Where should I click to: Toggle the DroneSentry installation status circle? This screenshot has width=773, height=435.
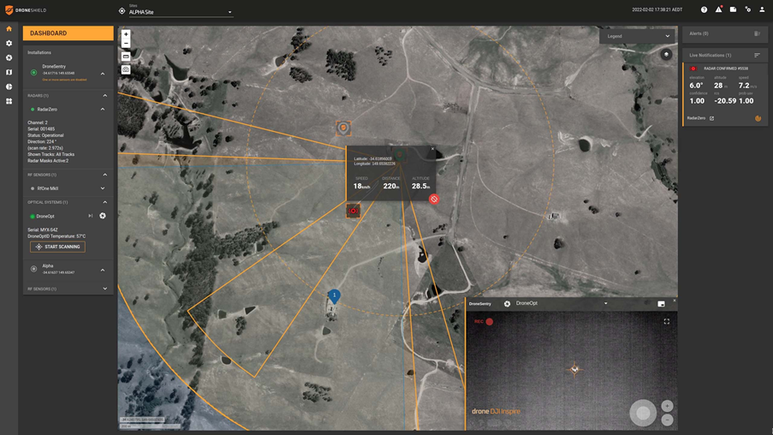point(33,73)
